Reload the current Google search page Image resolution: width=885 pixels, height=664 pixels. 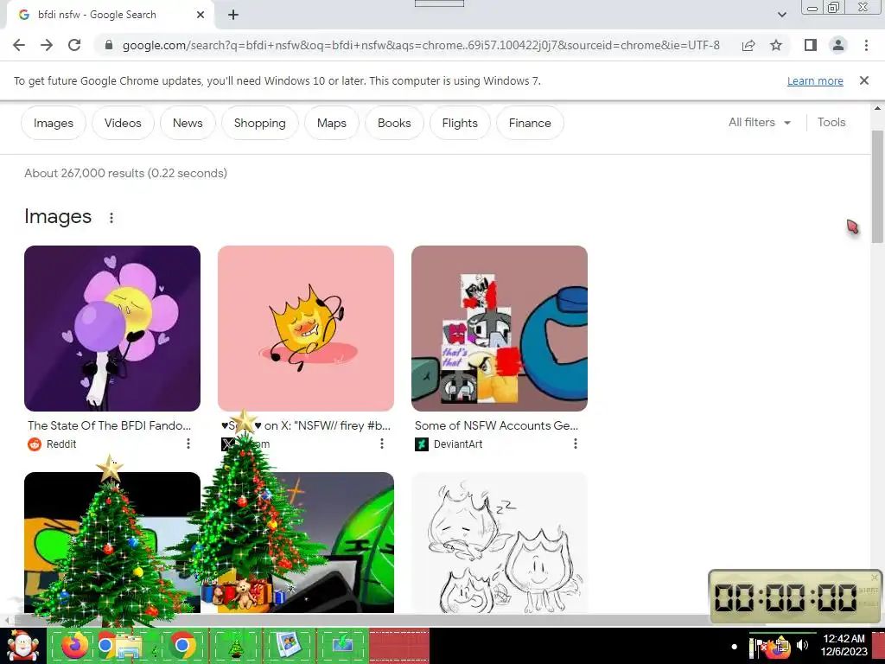coord(74,45)
